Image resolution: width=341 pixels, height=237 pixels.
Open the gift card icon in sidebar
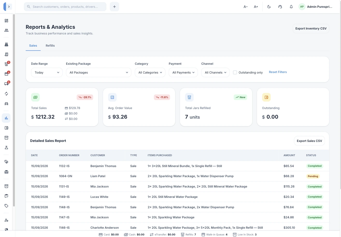(6, 172)
